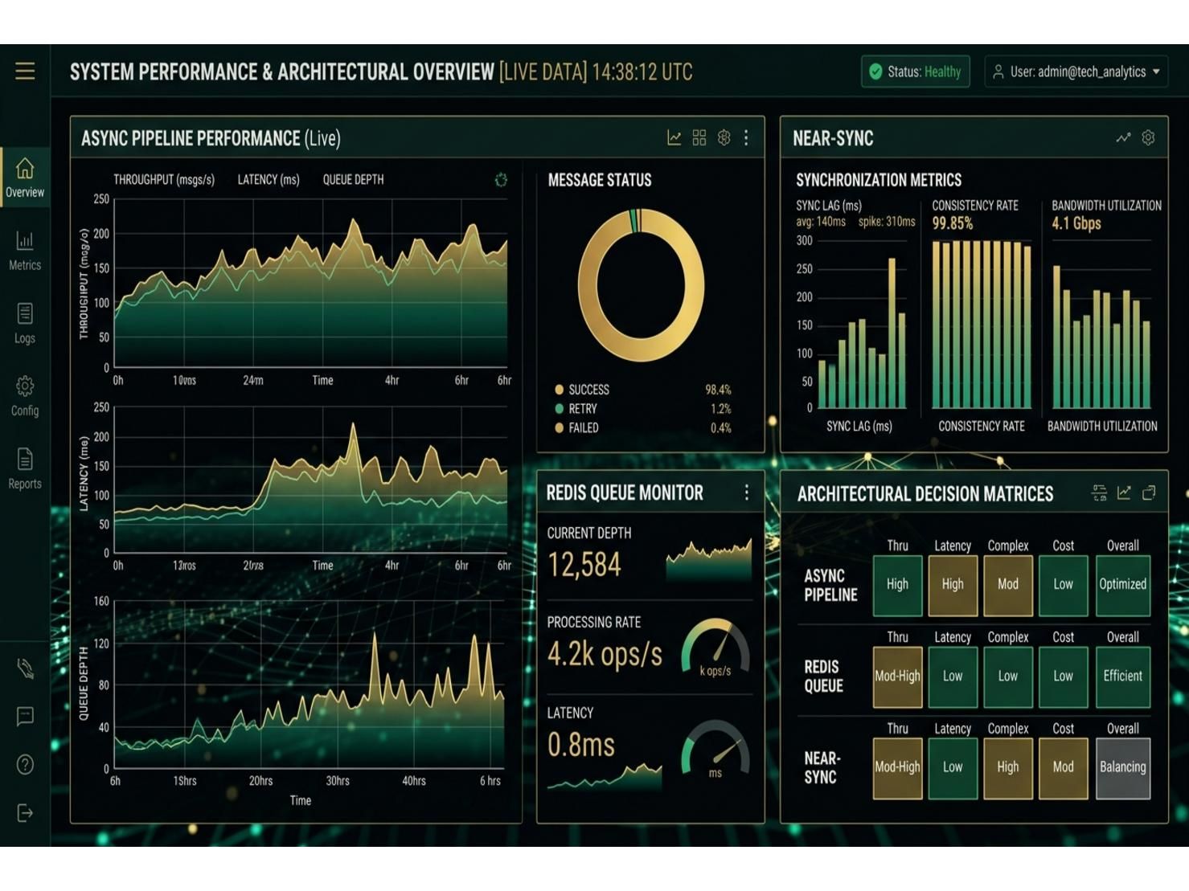Image resolution: width=1189 pixels, height=891 pixels.
Task: Click the Async Pipeline Optimized cell
Action: click(1122, 585)
